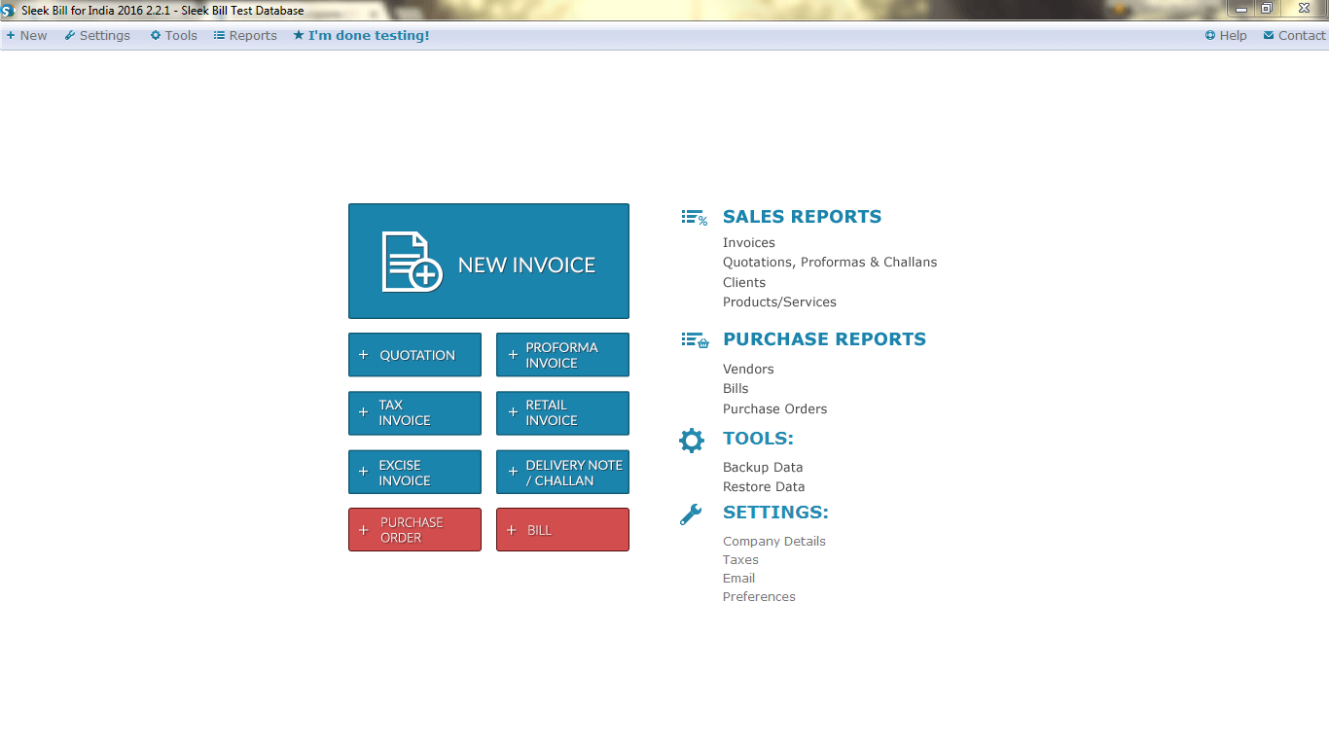Image resolution: width=1329 pixels, height=744 pixels.
Task: Open the Settings menu in menu bar
Action: [97, 35]
